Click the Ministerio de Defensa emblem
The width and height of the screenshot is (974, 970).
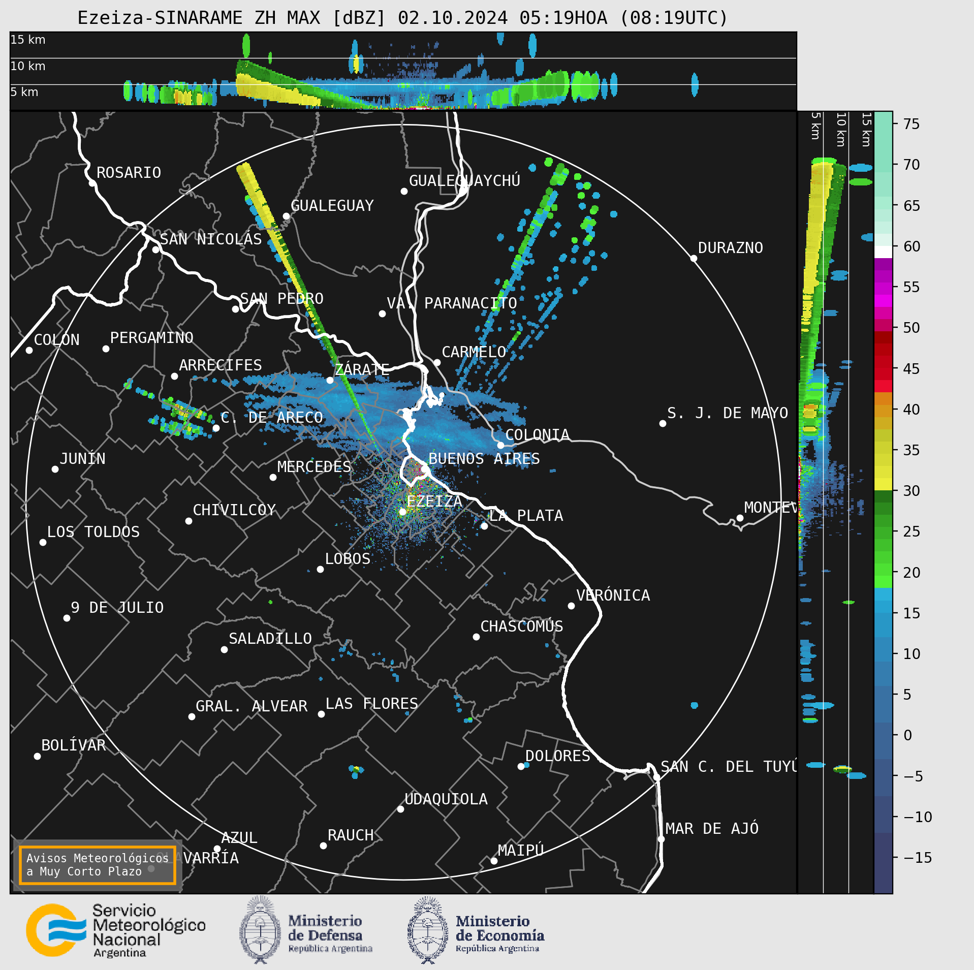[261, 930]
